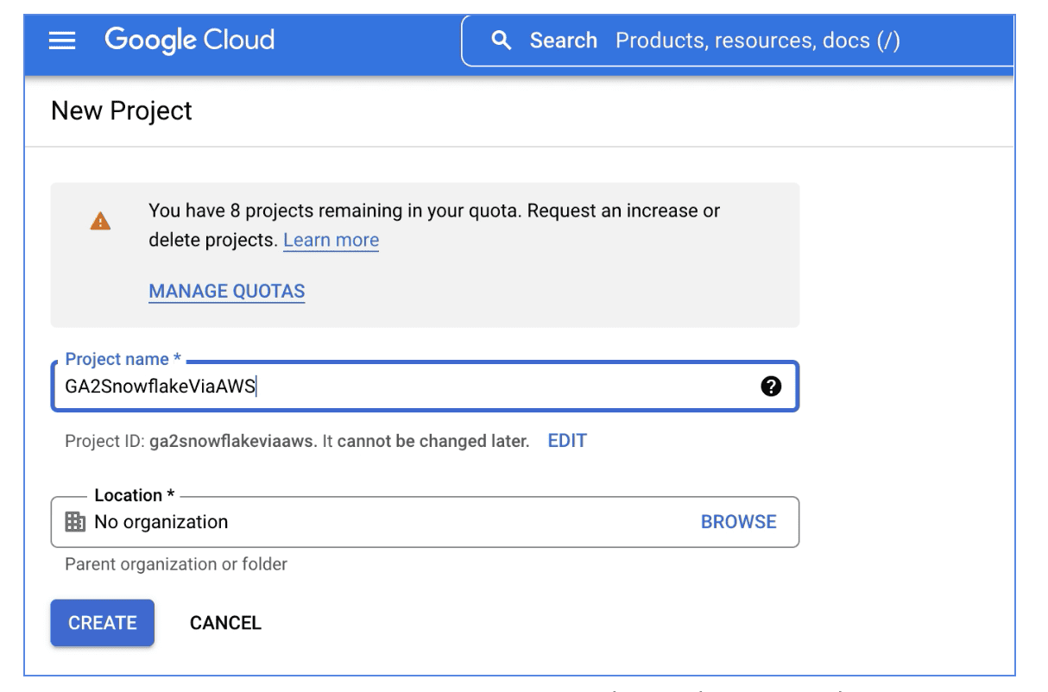Edit the Project ID via EDIT
The height and width of the screenshot is (692, 1048).
(x=567, y=441)
